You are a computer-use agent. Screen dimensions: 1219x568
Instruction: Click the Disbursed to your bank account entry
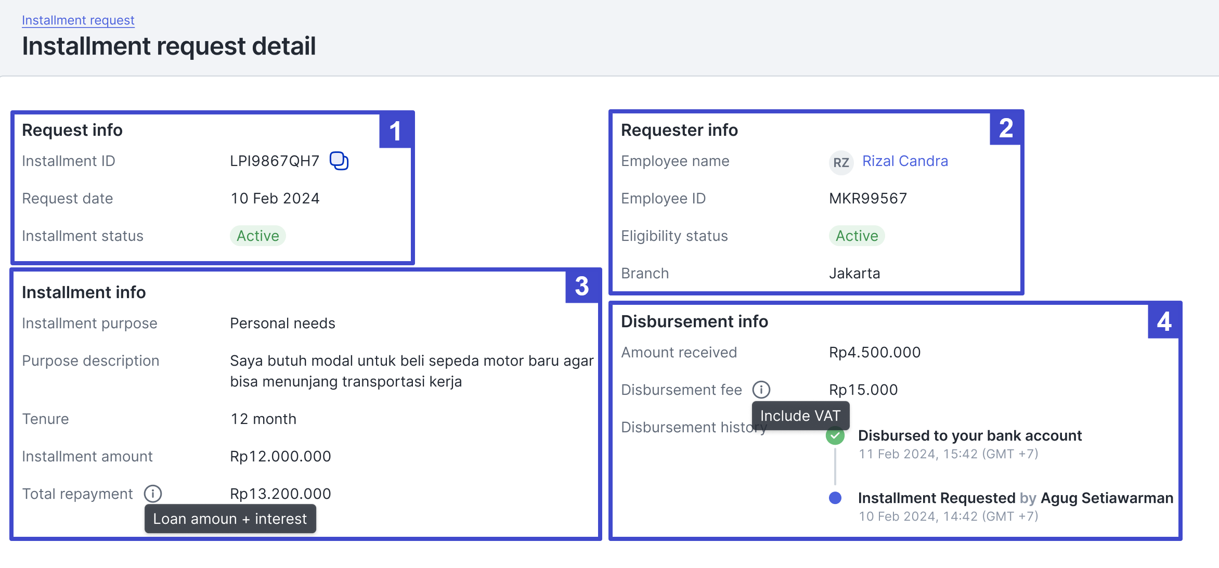969,436
